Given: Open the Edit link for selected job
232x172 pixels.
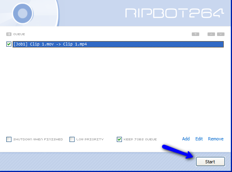Looking at the screenshot, I should [x=199, y=139].
